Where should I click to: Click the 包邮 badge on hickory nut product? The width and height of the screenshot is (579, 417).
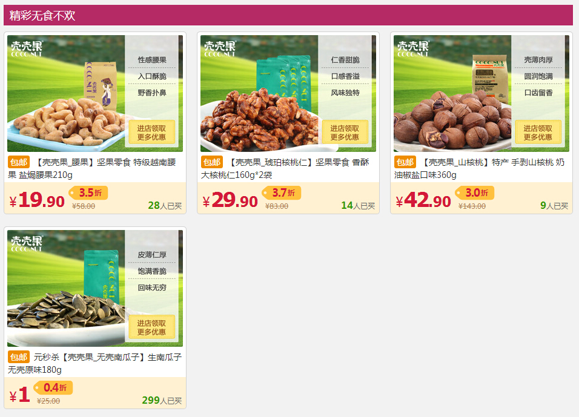pyautogui.click(x=405, y=162)
